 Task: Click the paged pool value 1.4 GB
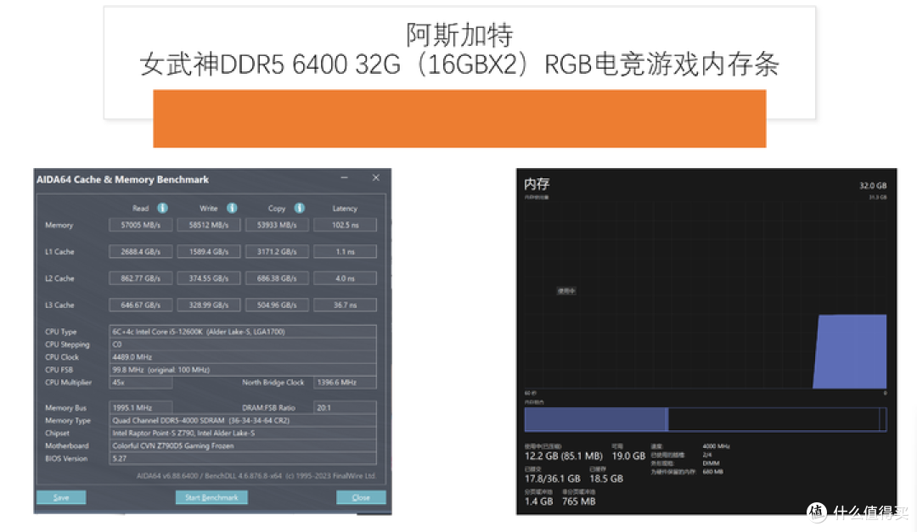[538, 501]
